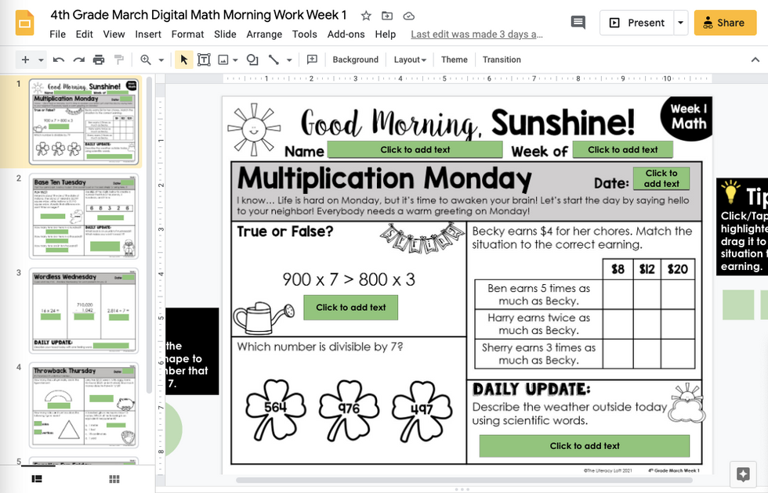
Task: Select the shape tool
Action: [251, 59]
